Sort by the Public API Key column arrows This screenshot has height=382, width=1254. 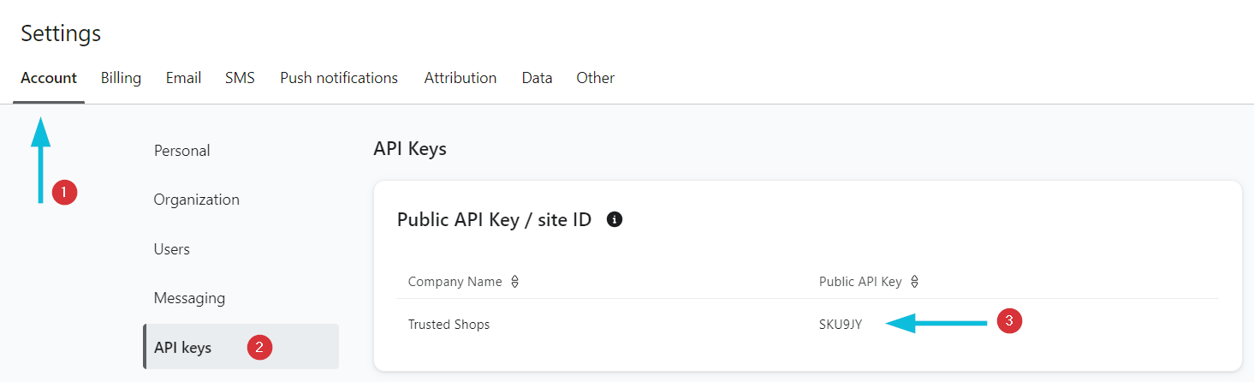click(914, 282)
